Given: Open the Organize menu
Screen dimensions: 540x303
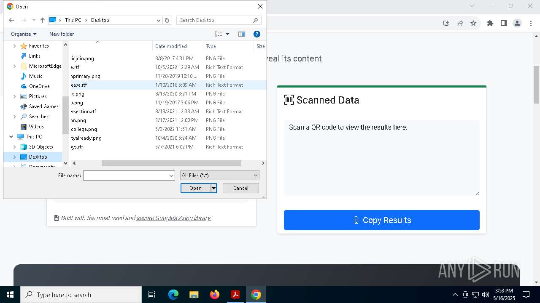Looking at the screenshot, I should (x=24, y=34).
